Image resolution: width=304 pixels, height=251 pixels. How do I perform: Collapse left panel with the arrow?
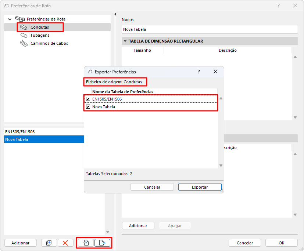115,14
